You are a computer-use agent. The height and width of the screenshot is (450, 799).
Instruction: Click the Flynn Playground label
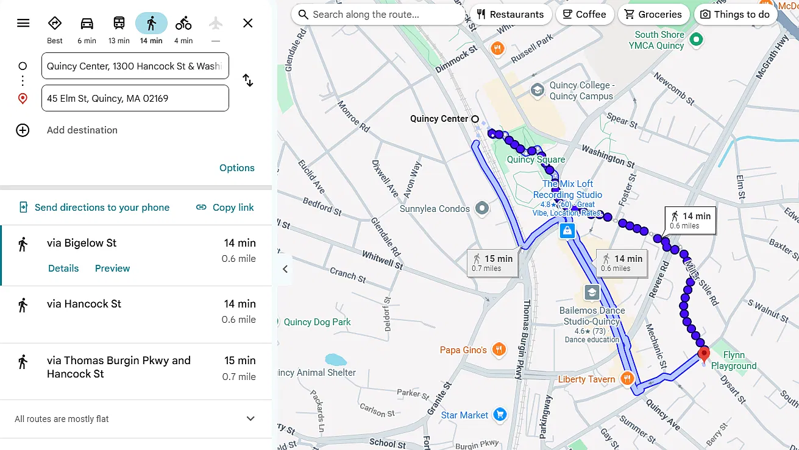(x=734, y=360)
